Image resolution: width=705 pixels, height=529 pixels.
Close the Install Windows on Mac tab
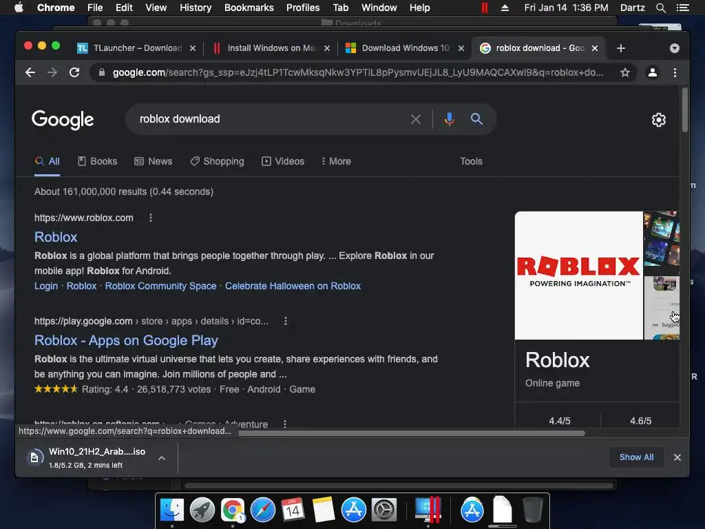[327, 48]
